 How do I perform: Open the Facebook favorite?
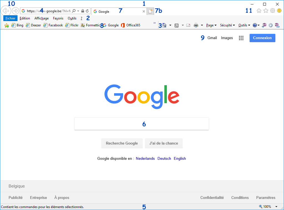53,25
